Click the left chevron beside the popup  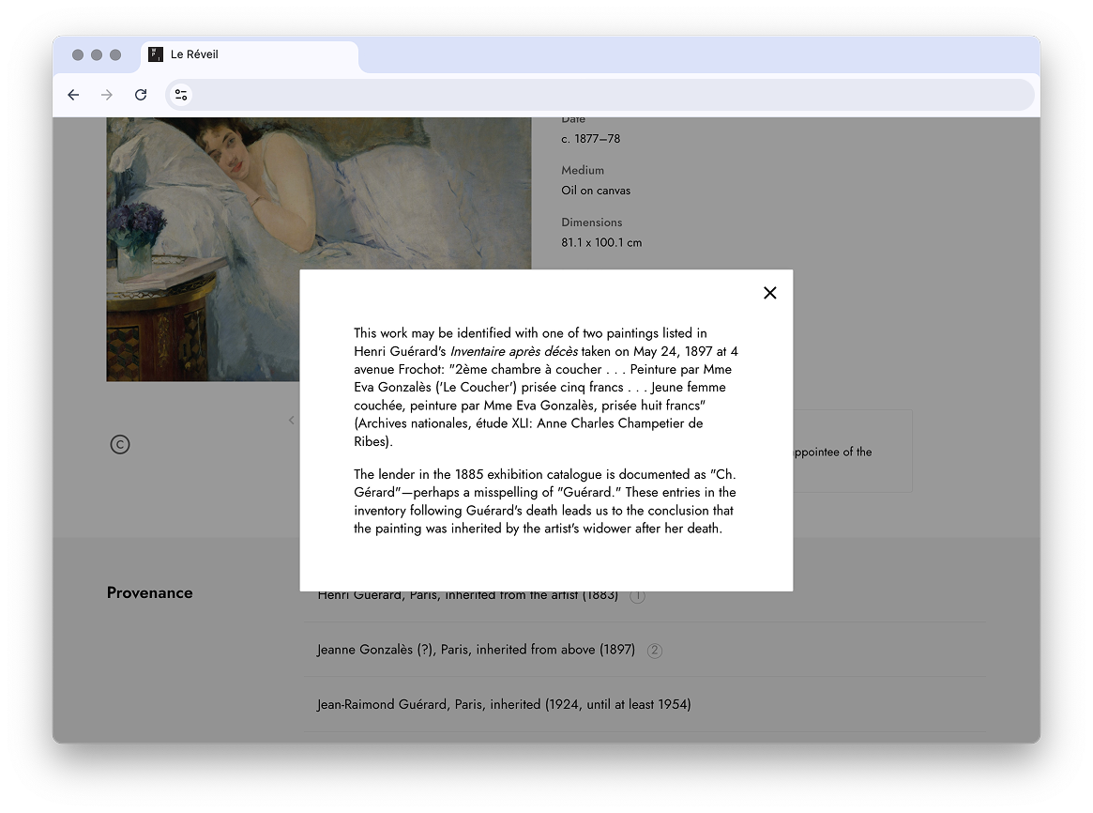[292, 420]
